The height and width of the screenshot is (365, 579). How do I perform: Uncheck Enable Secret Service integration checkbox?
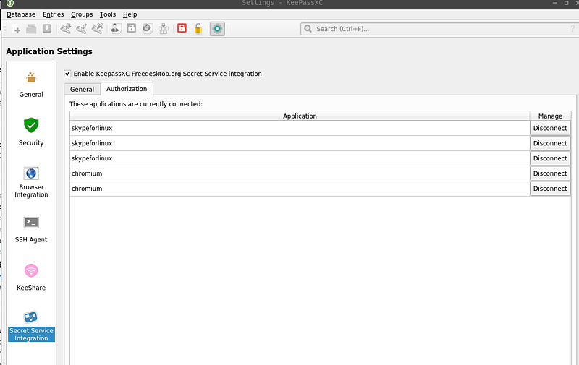point(67,74)
